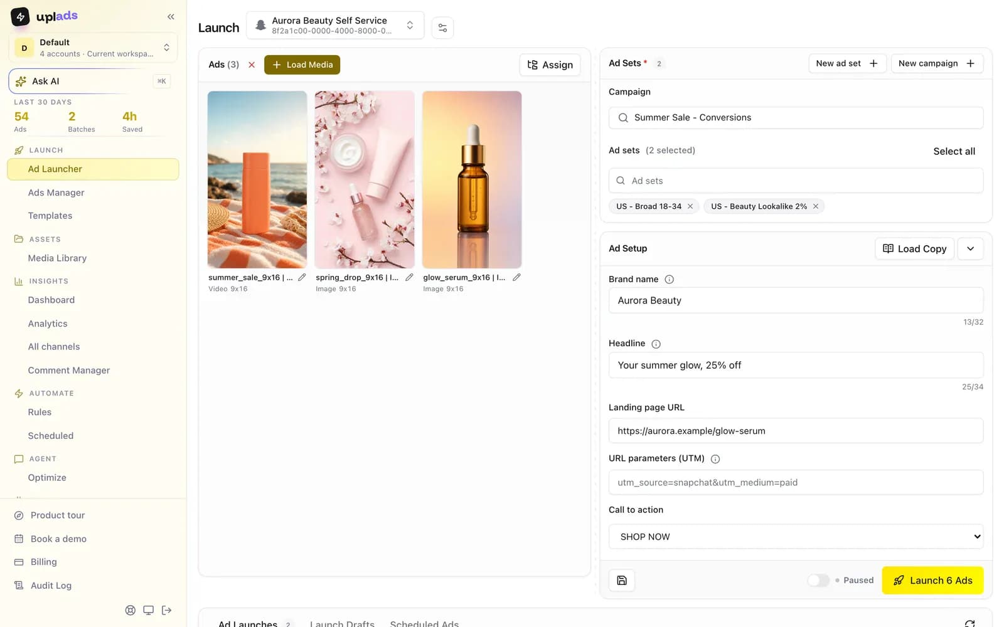Edit name of glow_serum_9x16 ad
This screenshot has height=627, width=1004.
516,277
